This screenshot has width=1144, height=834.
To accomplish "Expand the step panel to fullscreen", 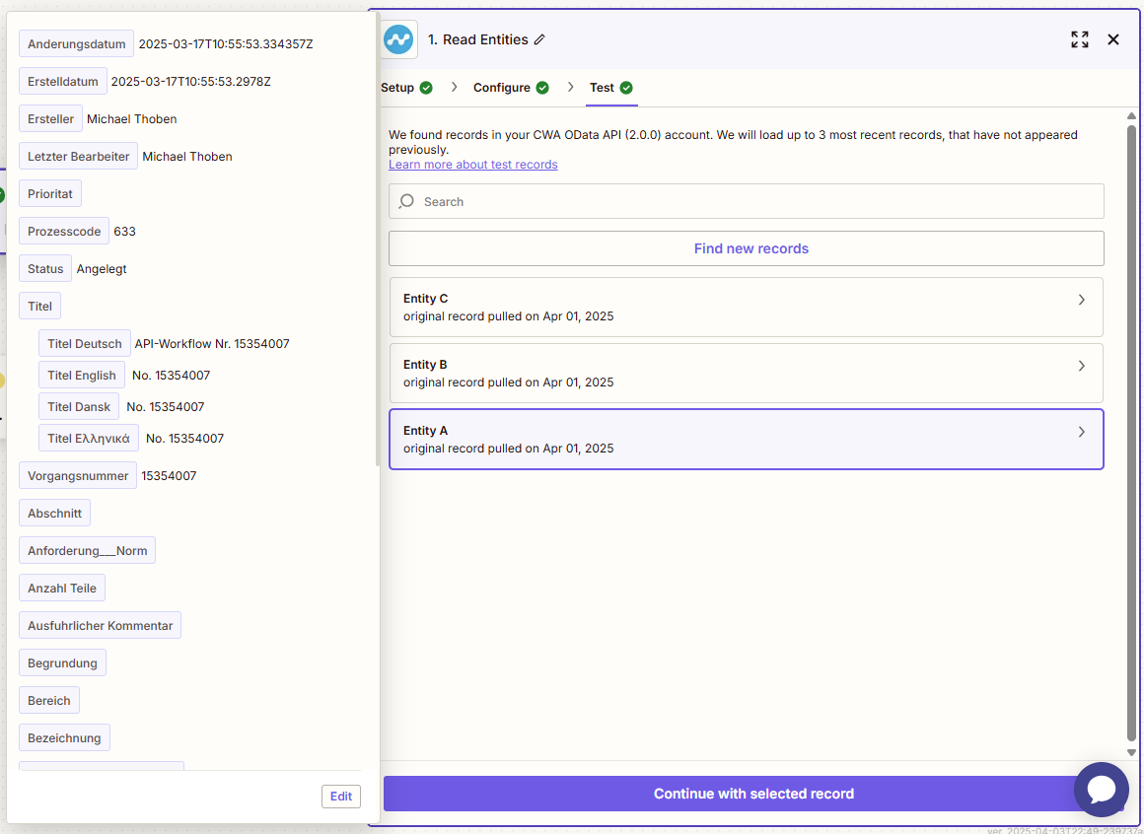I will [x=1080, y=39].
